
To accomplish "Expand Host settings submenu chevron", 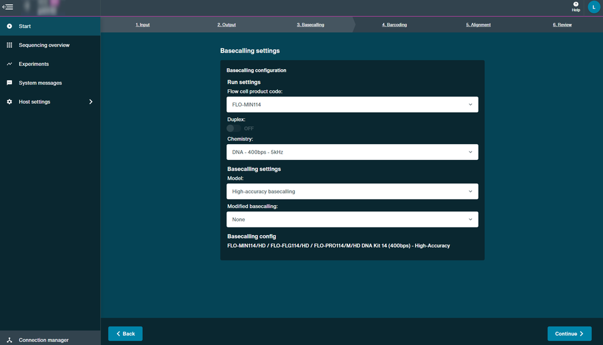I will [x=91, y=101].
